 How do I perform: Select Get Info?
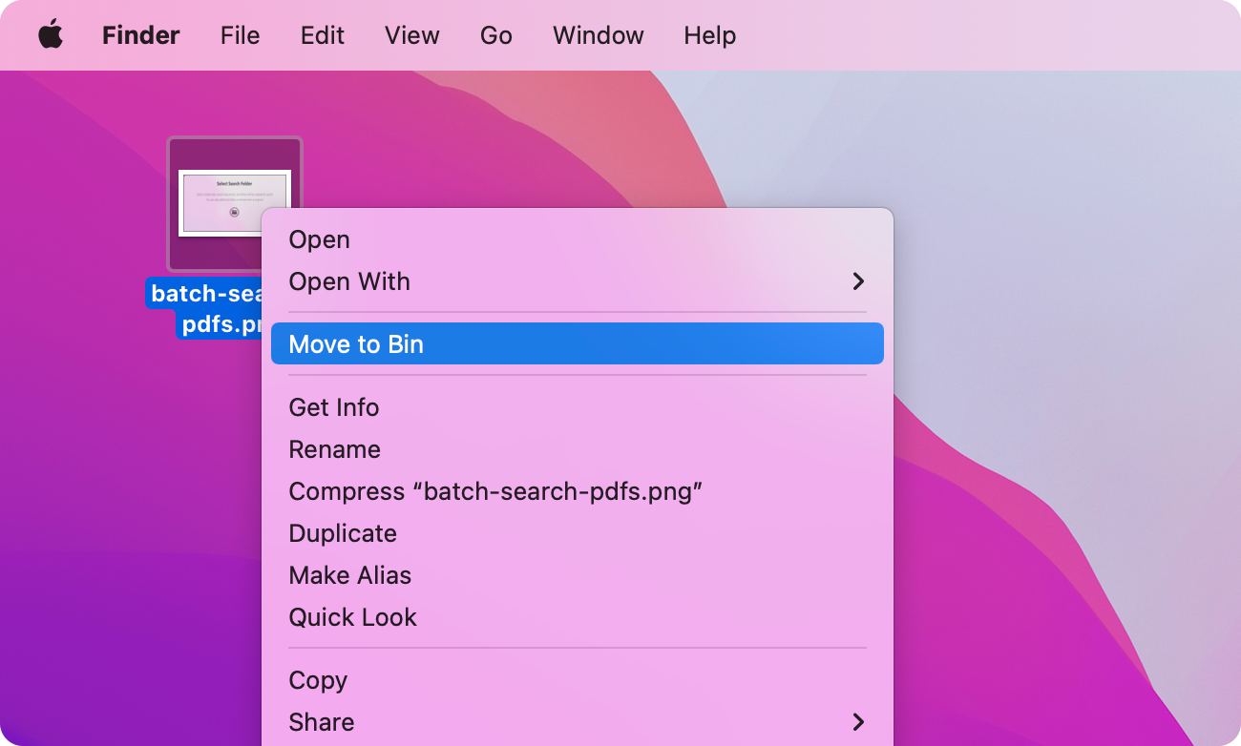pyautogui.click(x=333, y=407)
